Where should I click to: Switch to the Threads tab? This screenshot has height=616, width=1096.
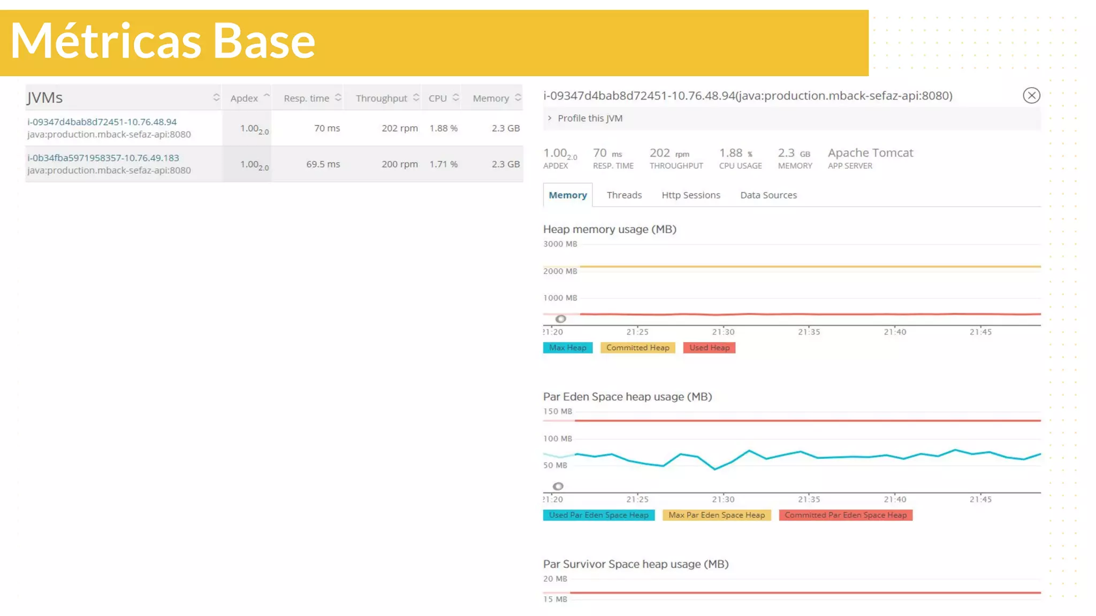[624, 195]
